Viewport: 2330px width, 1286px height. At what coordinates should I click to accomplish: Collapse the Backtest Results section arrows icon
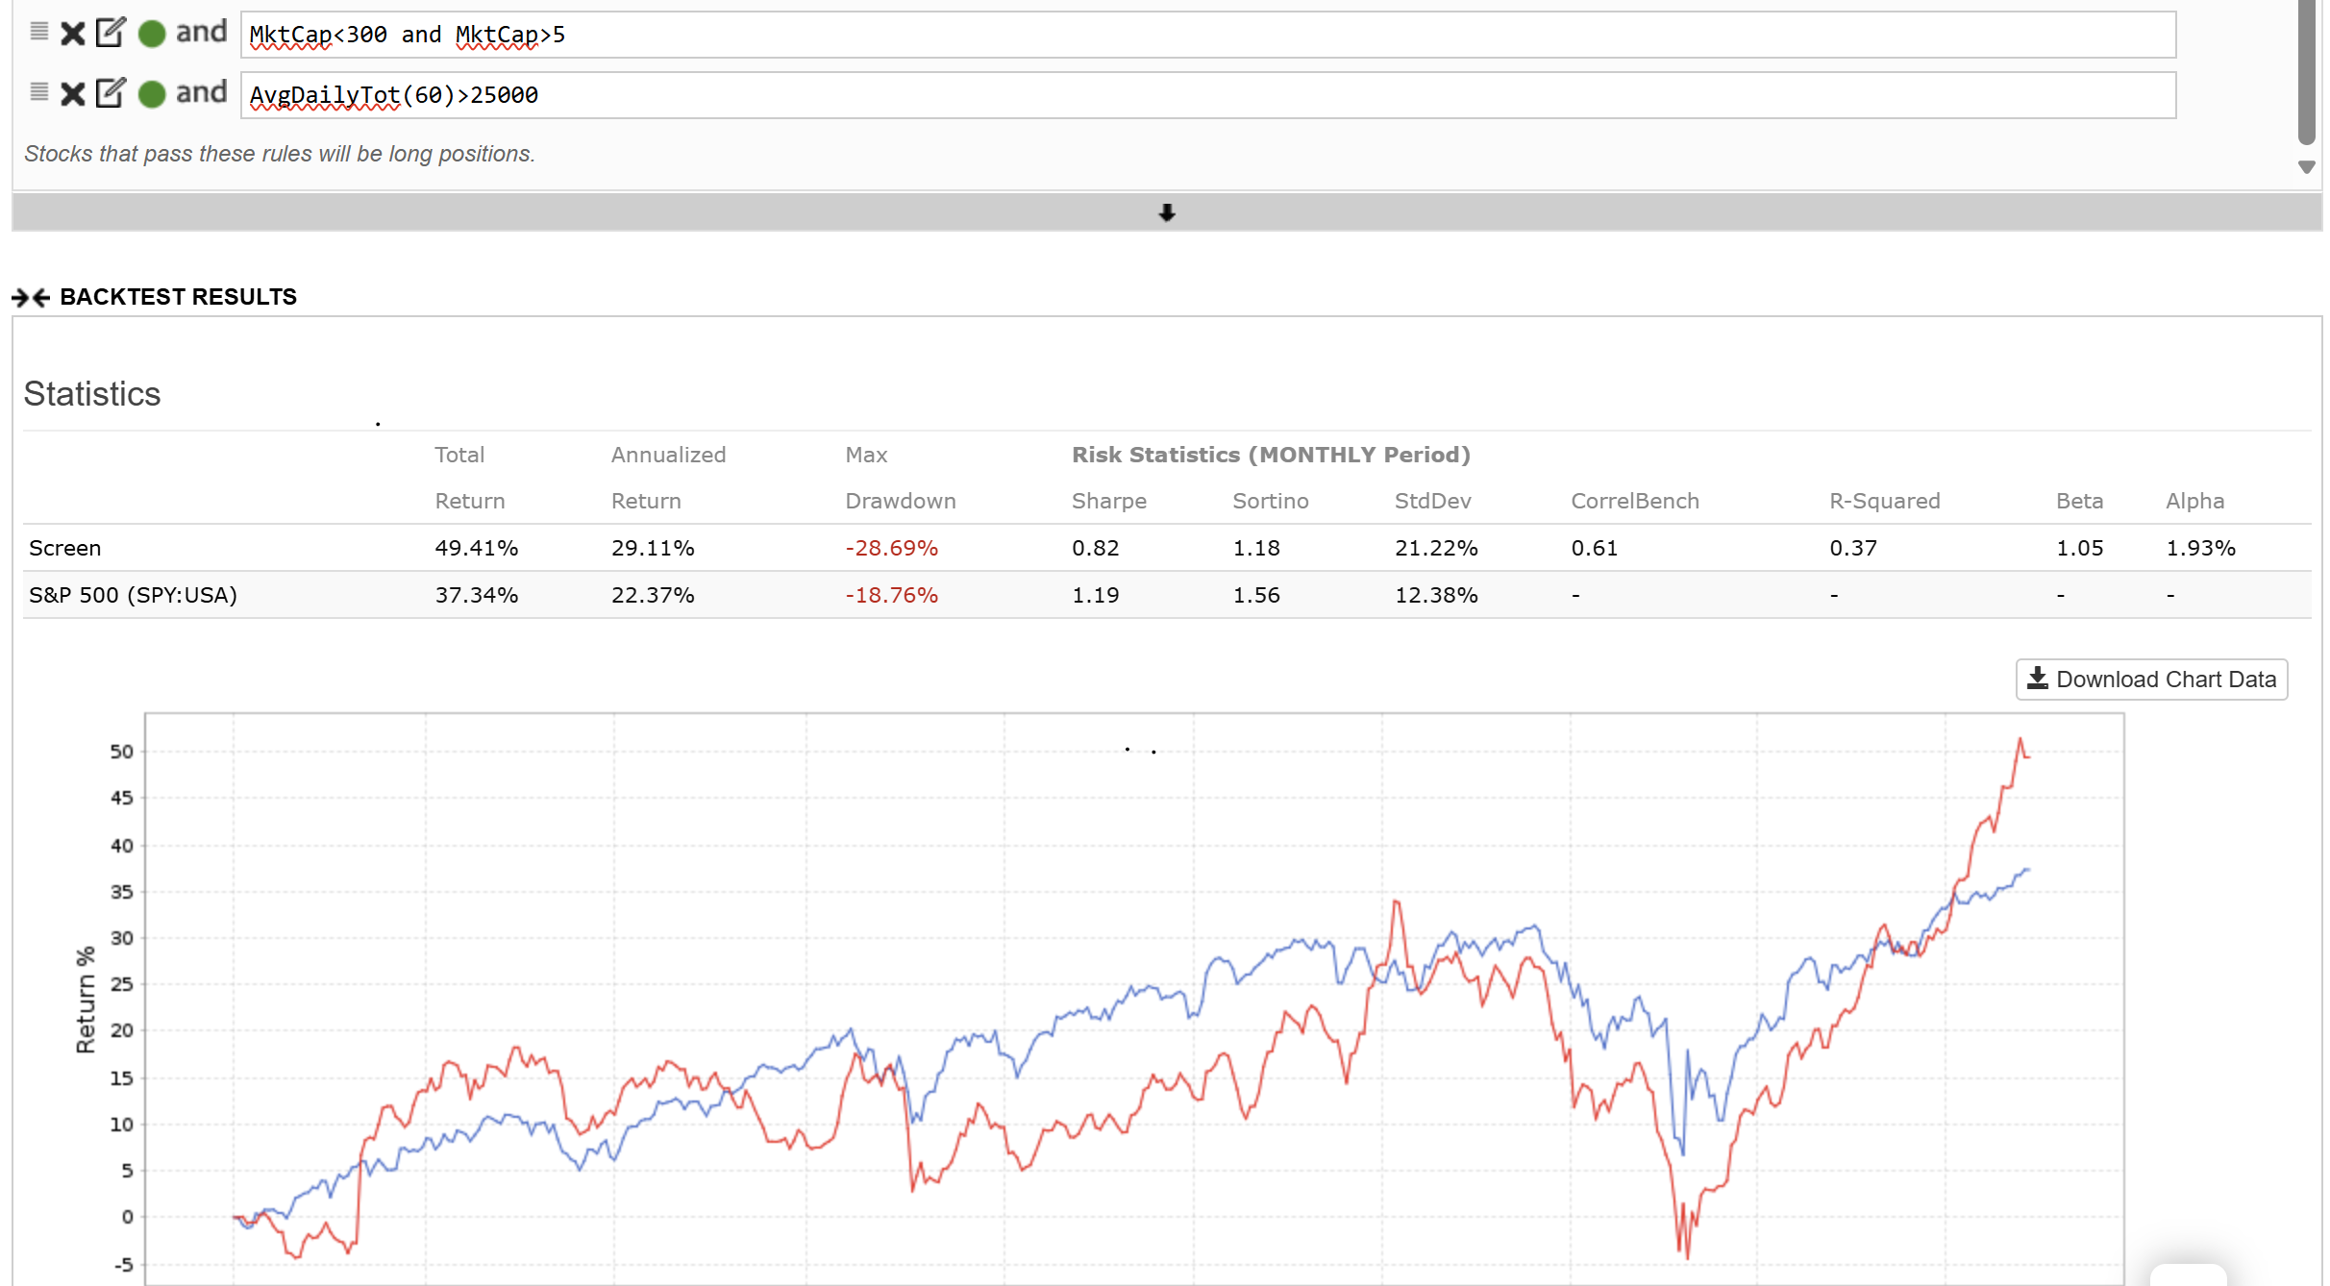click(x=31, y=298)
